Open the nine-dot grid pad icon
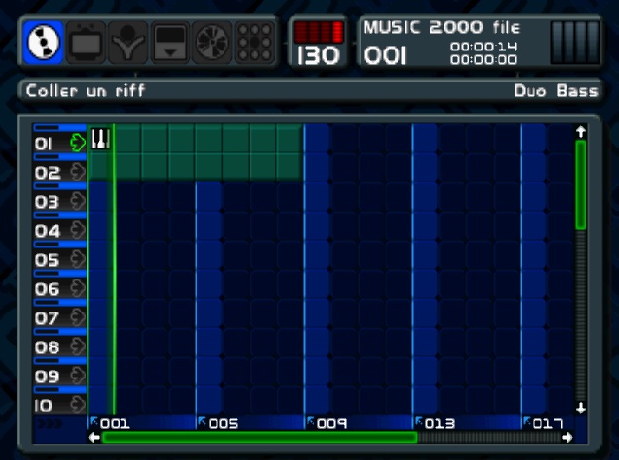This screenshot has width=619, height=460. (255, 43)
